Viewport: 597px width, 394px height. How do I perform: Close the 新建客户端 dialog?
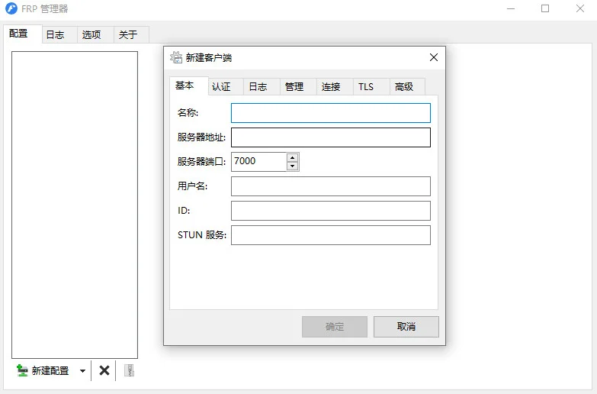point(434,57)
